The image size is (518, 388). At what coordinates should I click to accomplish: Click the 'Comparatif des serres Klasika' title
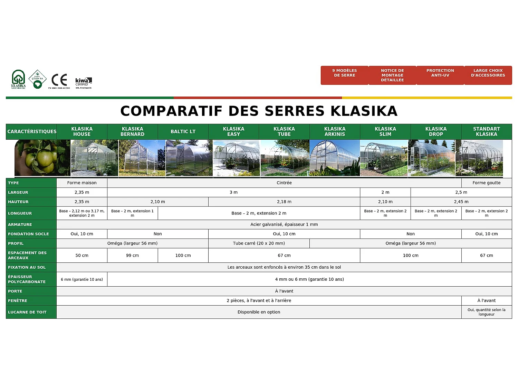pos(259,111)
